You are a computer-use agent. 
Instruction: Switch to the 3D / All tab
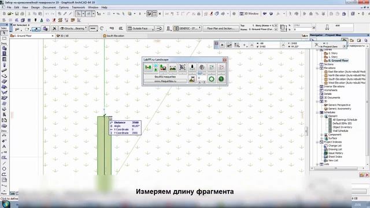[63, 36]
